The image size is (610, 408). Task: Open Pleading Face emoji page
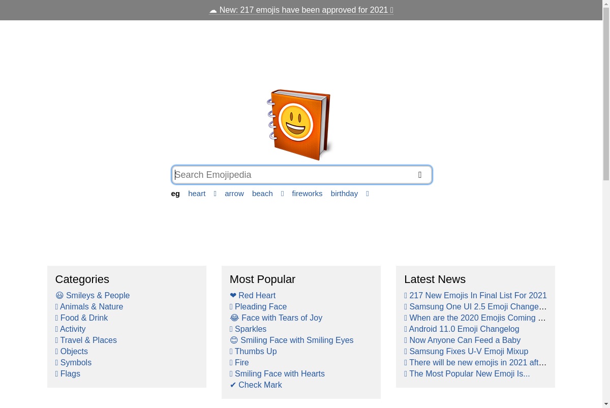258,307
